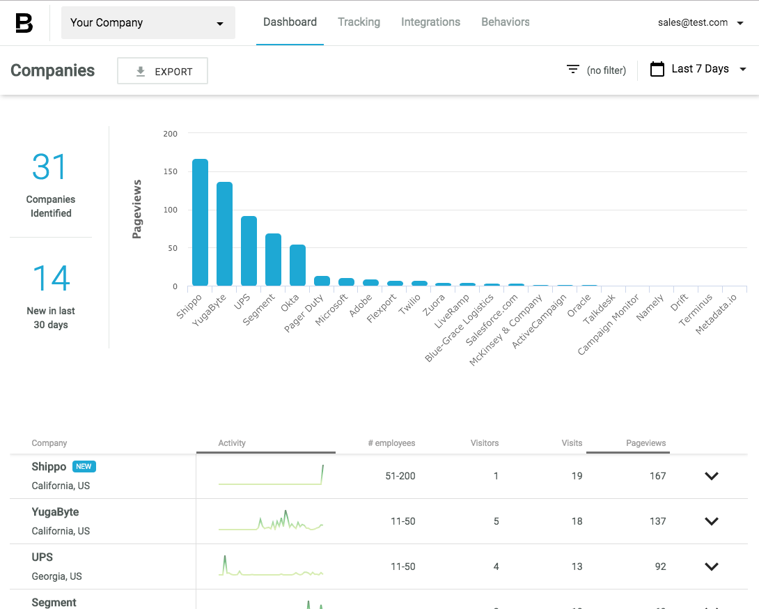Sort by the # employees column header
The height and width of the screenshot is (609, 759).
click(x=391, y=443)
